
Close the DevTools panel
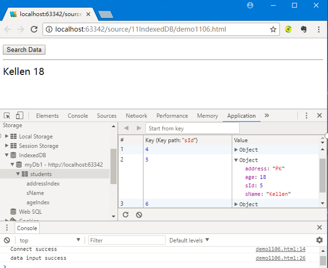[319, 116]
